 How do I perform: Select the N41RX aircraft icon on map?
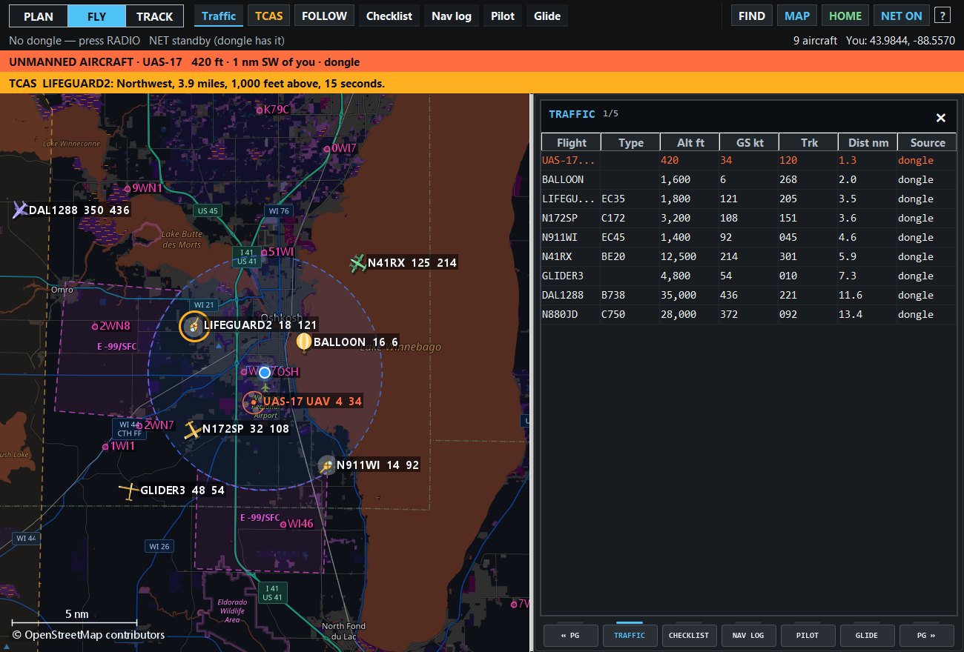click(358, 262)
